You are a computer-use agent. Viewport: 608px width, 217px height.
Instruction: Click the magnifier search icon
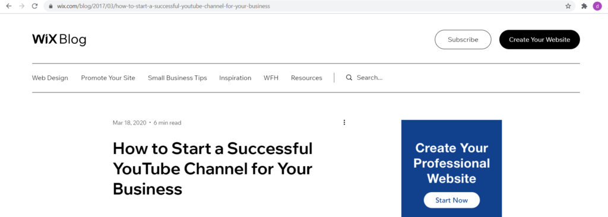pyautogui.click(x=349, y=78)
